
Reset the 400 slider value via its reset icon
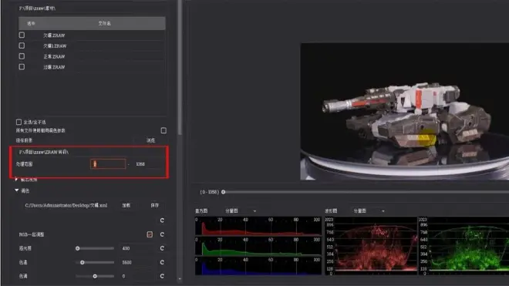click(162, 248)
